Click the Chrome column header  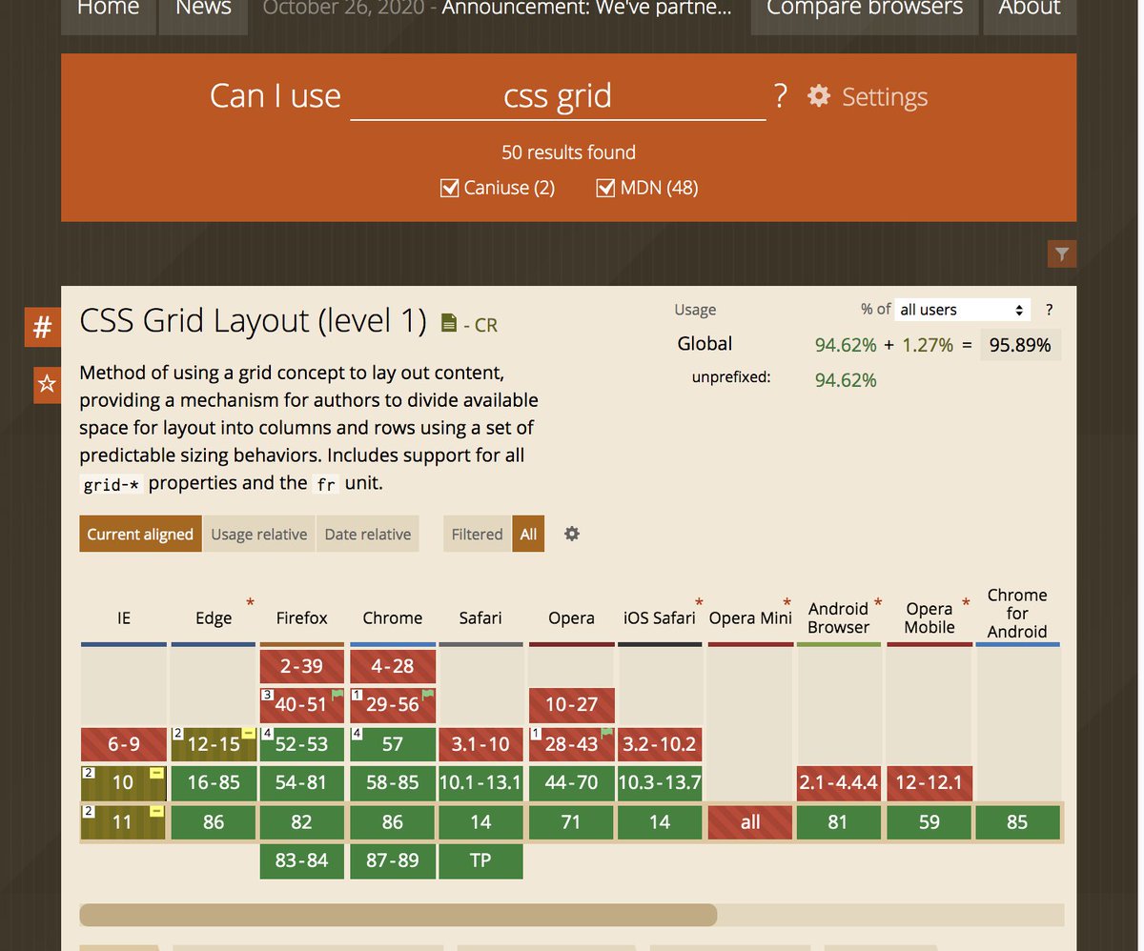393,617
